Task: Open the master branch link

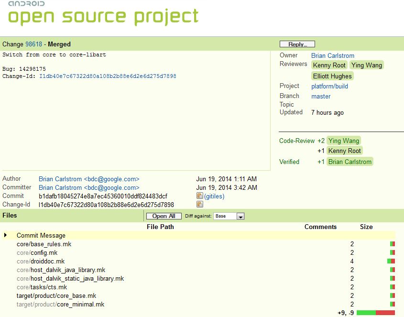Action: pos(321,96)
